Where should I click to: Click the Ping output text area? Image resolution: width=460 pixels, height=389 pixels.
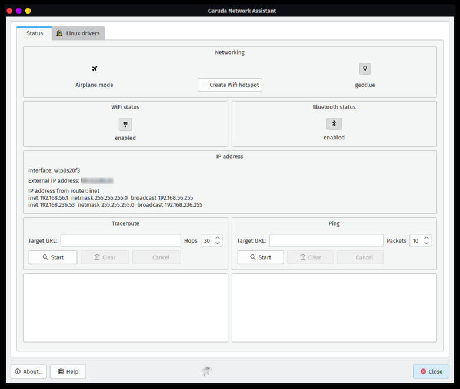(x=334, y=308)
